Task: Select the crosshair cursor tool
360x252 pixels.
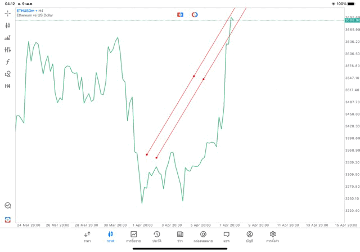Action: (8, 13)
